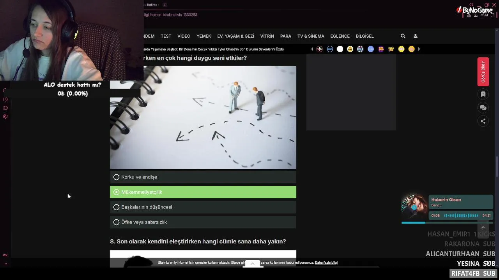This screenshot has height=280, width=499.
Task: Open the BİLGİSEL menu item
Action: [365, 36]
